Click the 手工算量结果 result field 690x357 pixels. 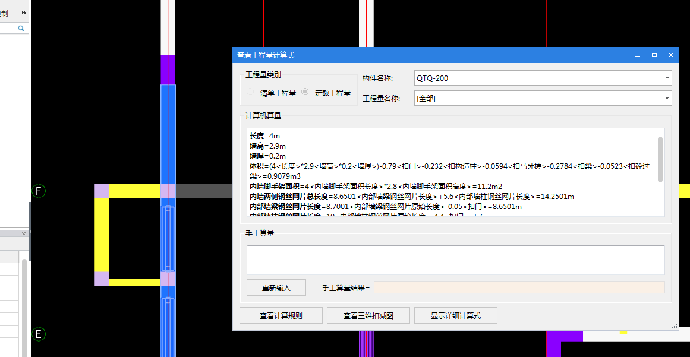click(519, 288)
